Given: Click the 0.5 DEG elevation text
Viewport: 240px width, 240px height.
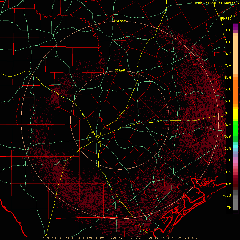Looking at the screenshot, I should tap(134, 238).
